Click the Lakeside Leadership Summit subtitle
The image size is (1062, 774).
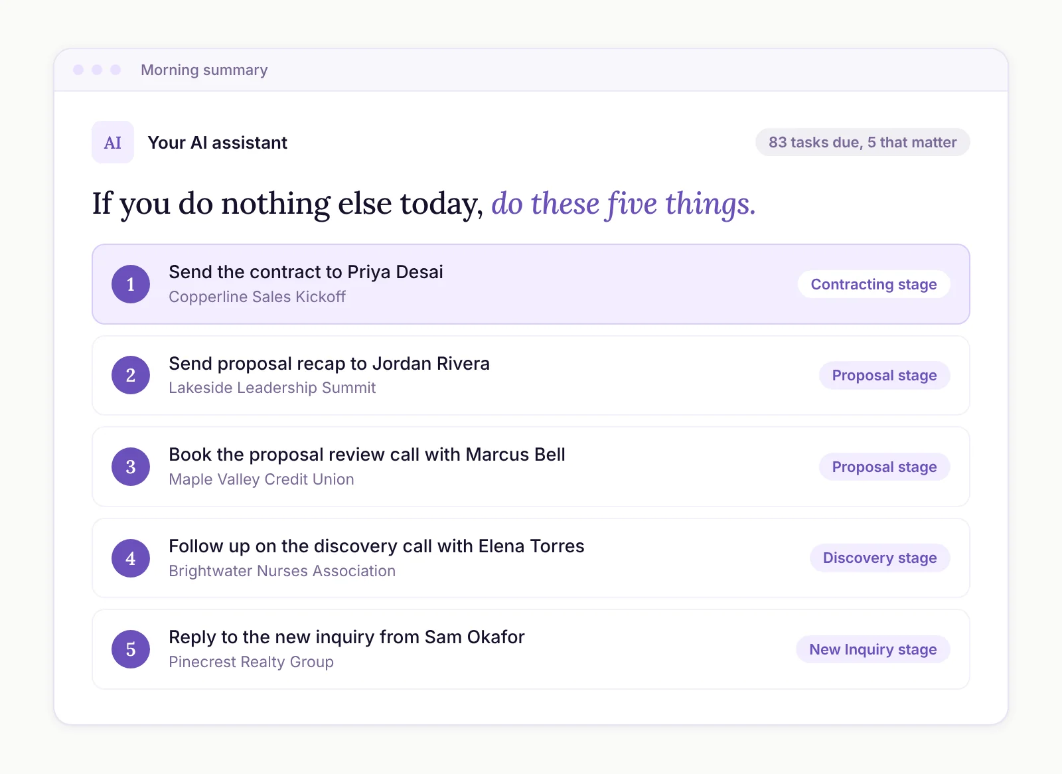[272, 388]
